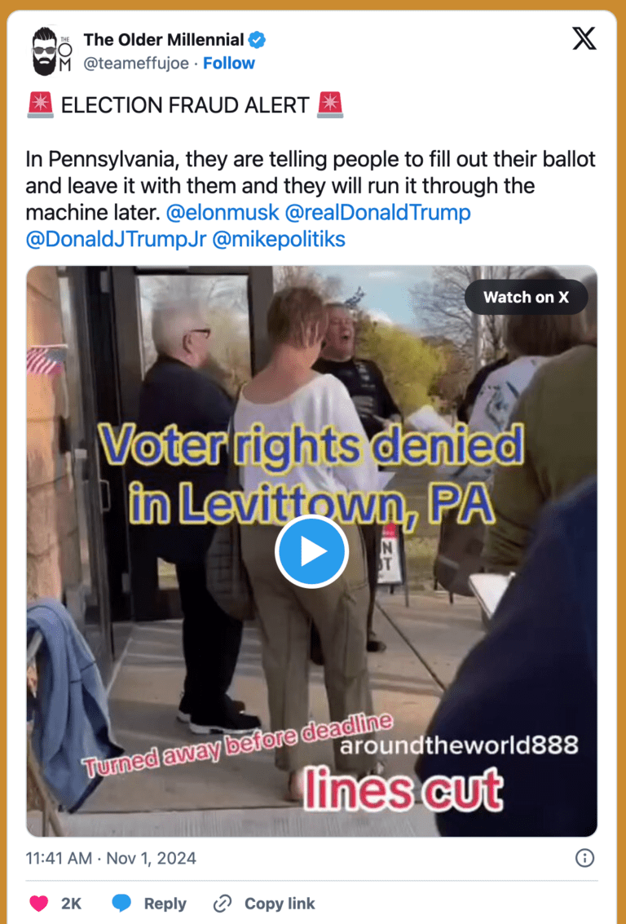Click The Older Millennial display name
This screenshot has width=626, height=924.
point(164,40)
